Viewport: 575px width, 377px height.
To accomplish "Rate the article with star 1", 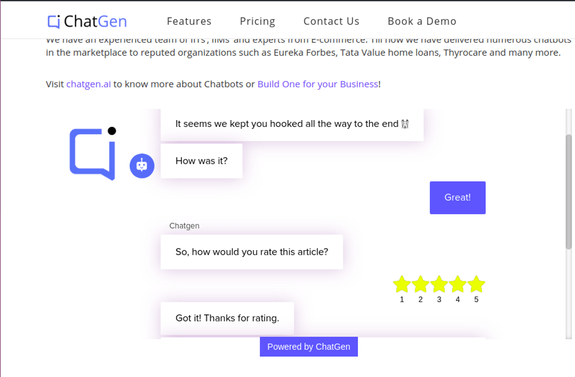I will [x=402, y=284].
